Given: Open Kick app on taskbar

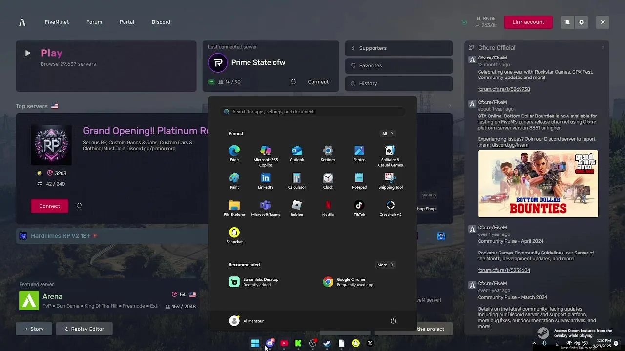Looking at the screenshot, I should click(298, 344).
